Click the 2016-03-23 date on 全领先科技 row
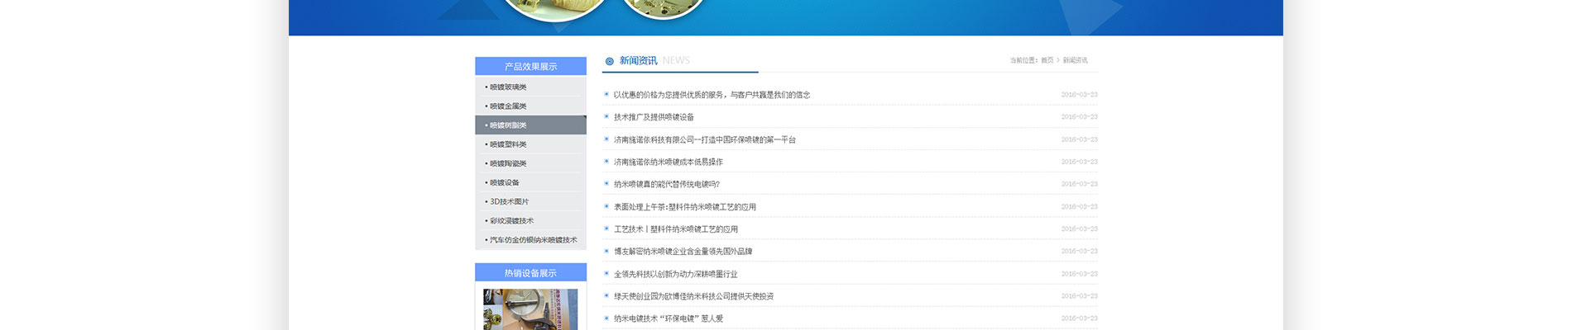The image size is (1572, 330). tap(1080, 274)
